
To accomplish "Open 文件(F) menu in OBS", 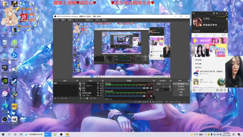I will coord(56,20).
